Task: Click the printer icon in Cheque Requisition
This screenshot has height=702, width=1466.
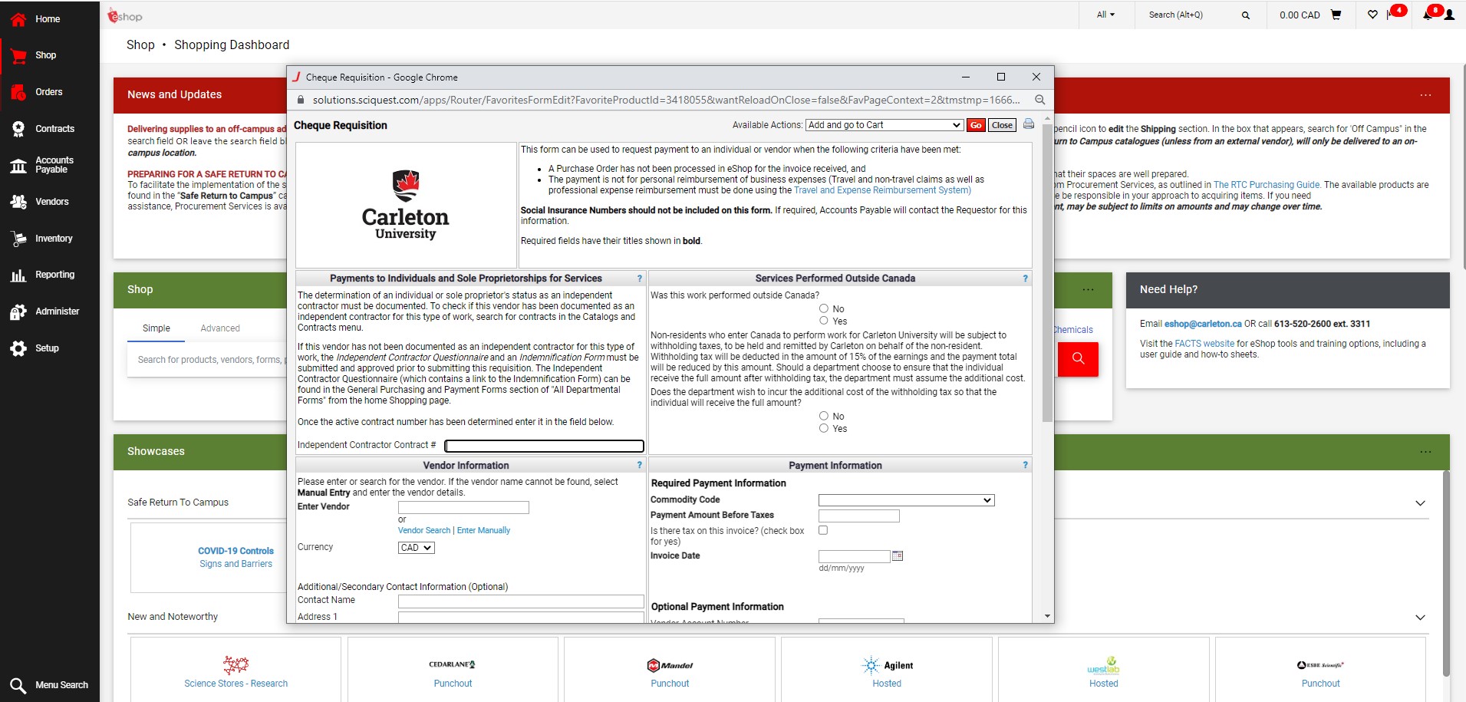Action: [x=1029, y=124]
